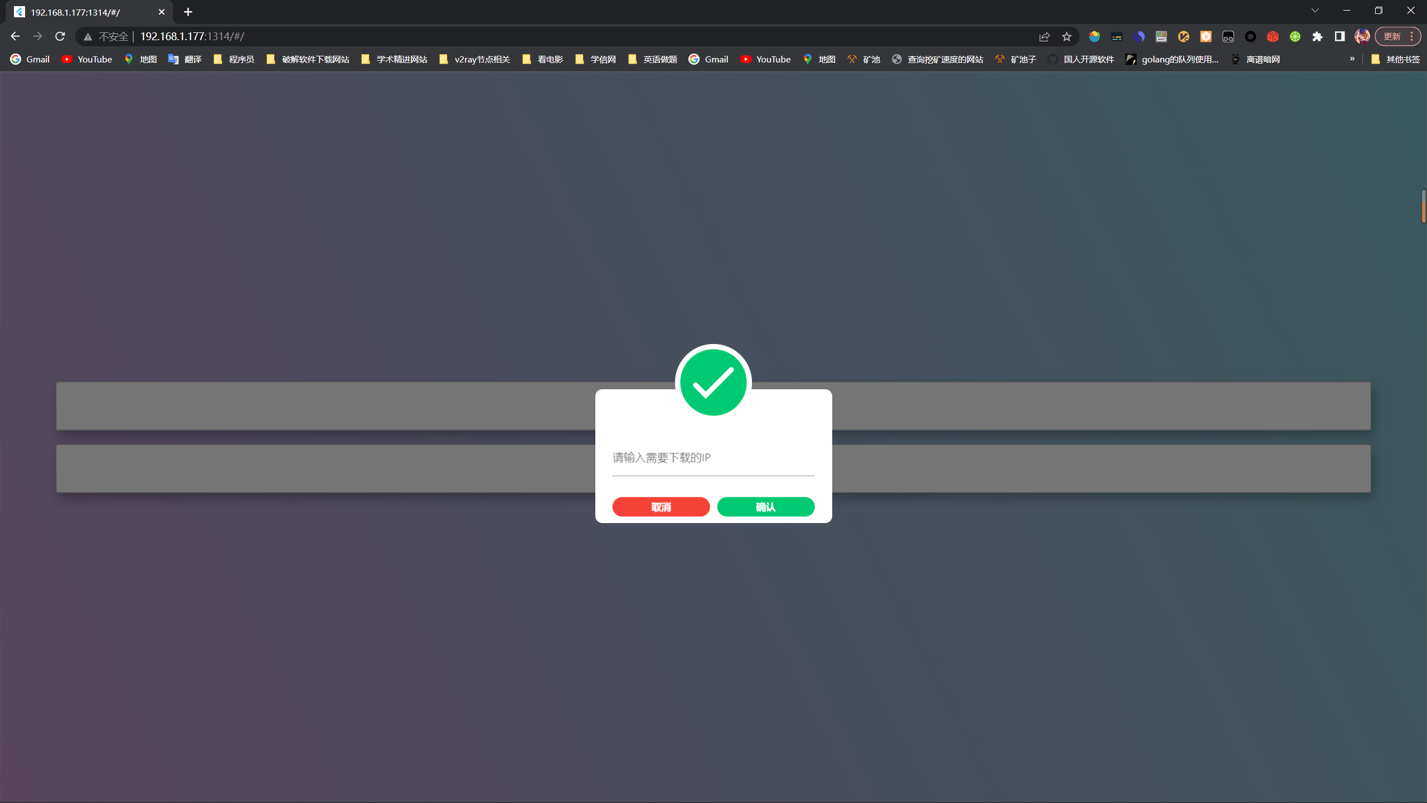Open the 其他书签 bookmarks folder
1427x803 pixels.
coord(1395,59)
